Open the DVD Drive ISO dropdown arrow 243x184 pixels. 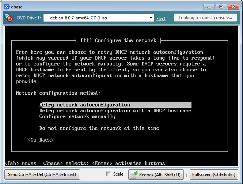[x=151, y=18]
